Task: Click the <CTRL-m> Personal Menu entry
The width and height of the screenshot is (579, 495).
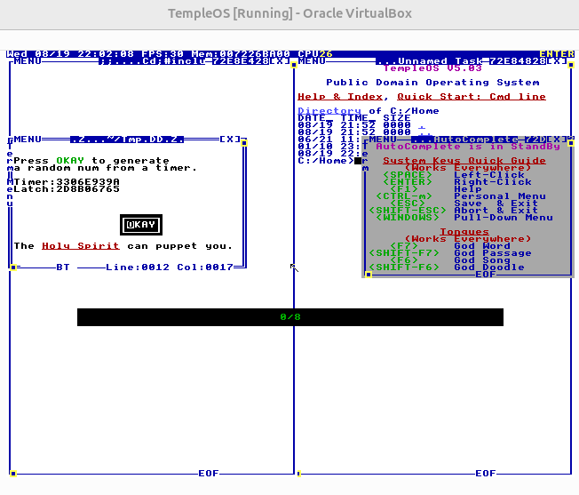Action: [461, 196]
